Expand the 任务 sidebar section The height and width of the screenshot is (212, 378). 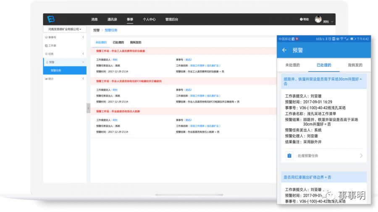click(83, 54)
